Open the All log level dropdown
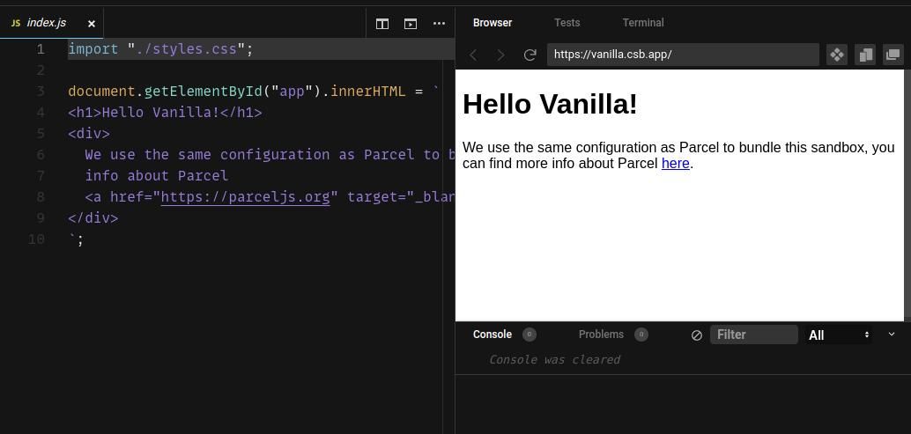The width and height of the screenshot is (911, 434). (839, 335)
